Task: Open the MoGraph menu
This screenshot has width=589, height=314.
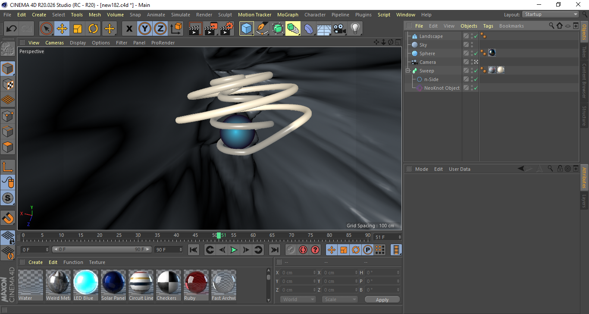Action: [288, 15]
